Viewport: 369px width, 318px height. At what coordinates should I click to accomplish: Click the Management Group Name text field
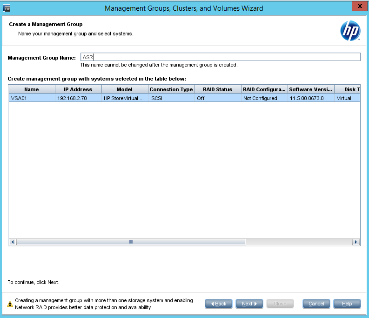[220, 57]
